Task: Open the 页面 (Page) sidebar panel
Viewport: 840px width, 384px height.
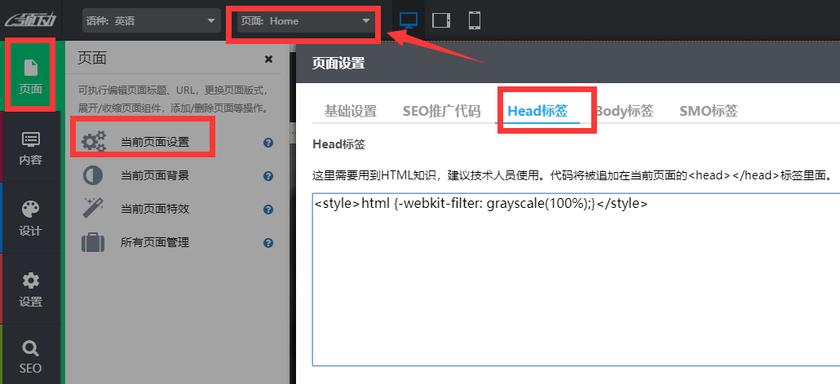Action: point(30,75)
